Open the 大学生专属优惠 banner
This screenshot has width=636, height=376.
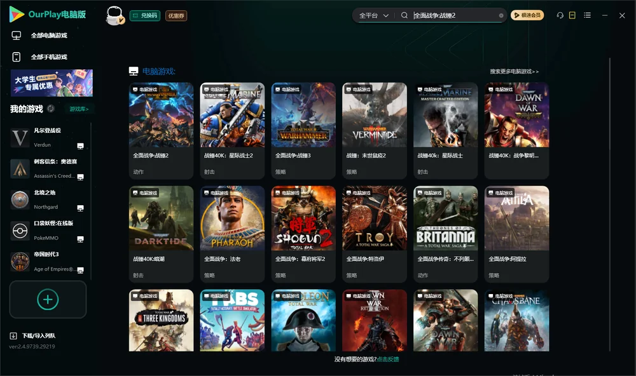[52, 83]
